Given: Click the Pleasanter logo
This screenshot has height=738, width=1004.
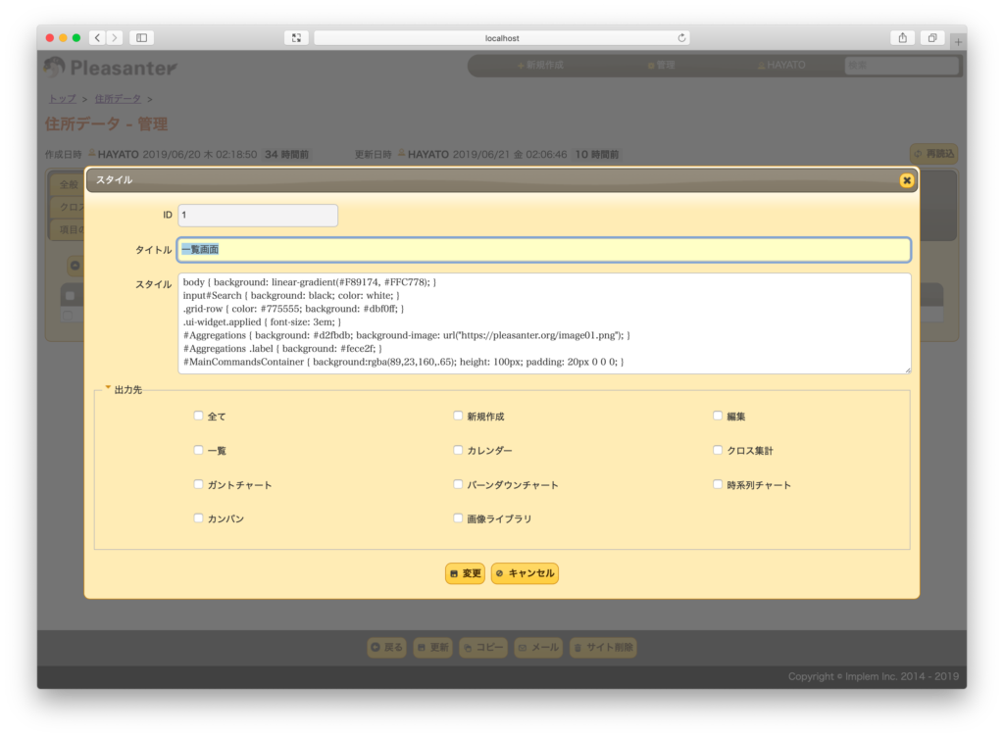Looking at the screenshot, I should pyautogui.click(x=110, y=68).
